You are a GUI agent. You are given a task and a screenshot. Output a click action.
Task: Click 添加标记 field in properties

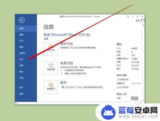135,65
